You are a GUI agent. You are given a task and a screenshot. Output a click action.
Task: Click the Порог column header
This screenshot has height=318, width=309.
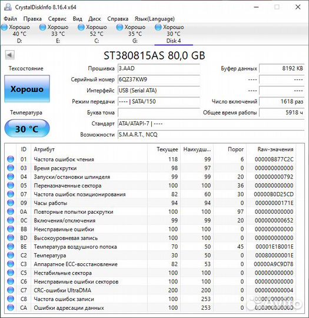[x=230, y=150]
